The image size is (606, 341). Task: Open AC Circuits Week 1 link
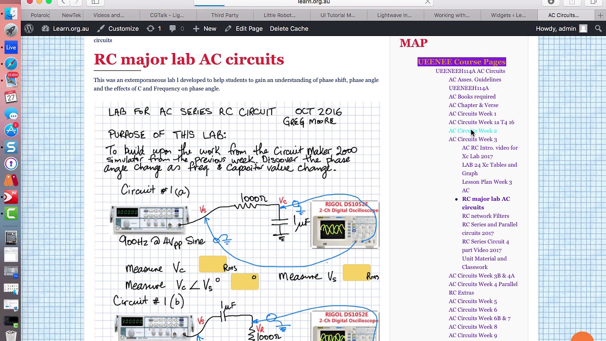click(472, 114)
